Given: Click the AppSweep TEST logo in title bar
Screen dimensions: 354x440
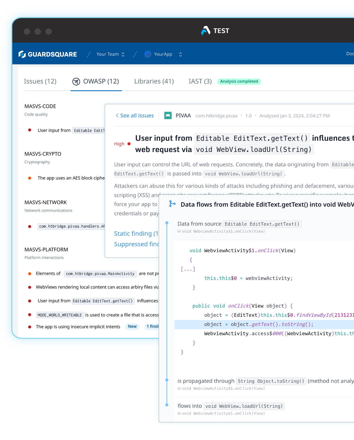Looking at the screenshot, I should pyautogui.click(x=215, y=31).
